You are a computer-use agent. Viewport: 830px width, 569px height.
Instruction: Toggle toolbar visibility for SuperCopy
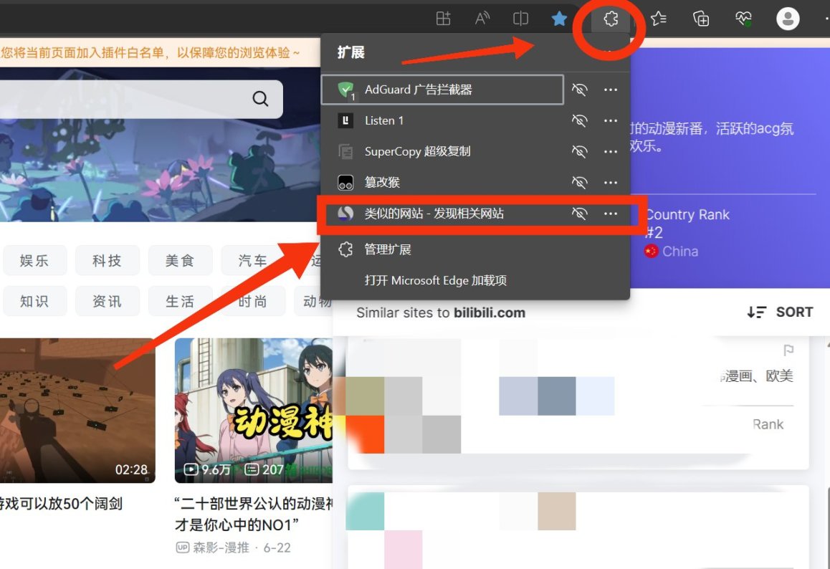580,151
